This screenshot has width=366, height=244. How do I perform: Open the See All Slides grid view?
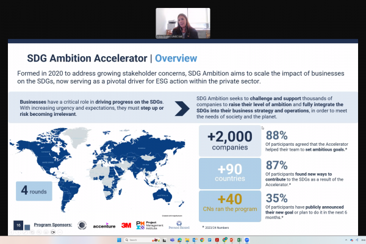click(32, 232)
